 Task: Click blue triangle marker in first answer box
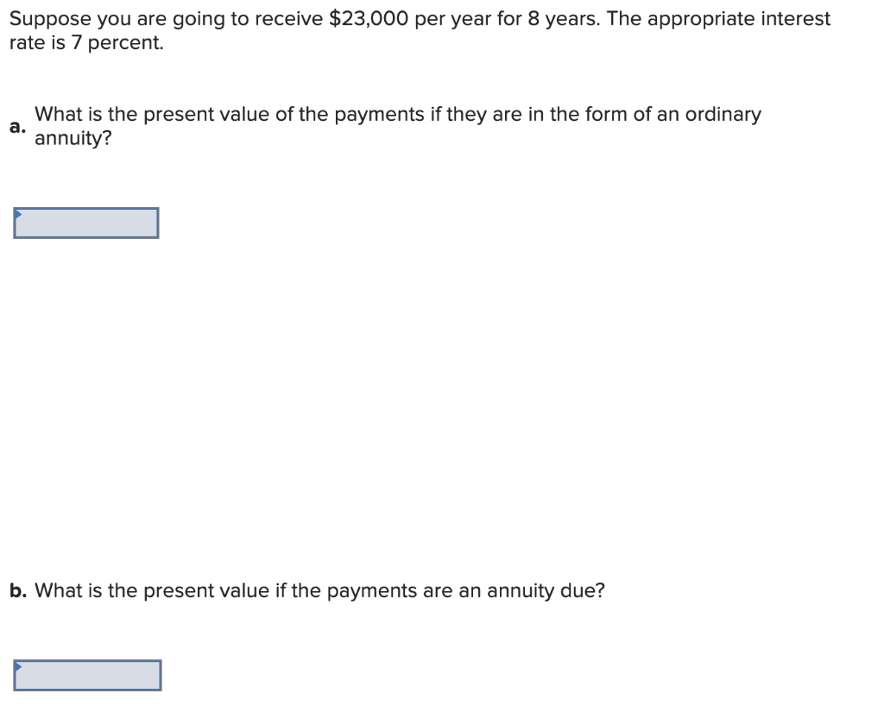pos(18,214)
